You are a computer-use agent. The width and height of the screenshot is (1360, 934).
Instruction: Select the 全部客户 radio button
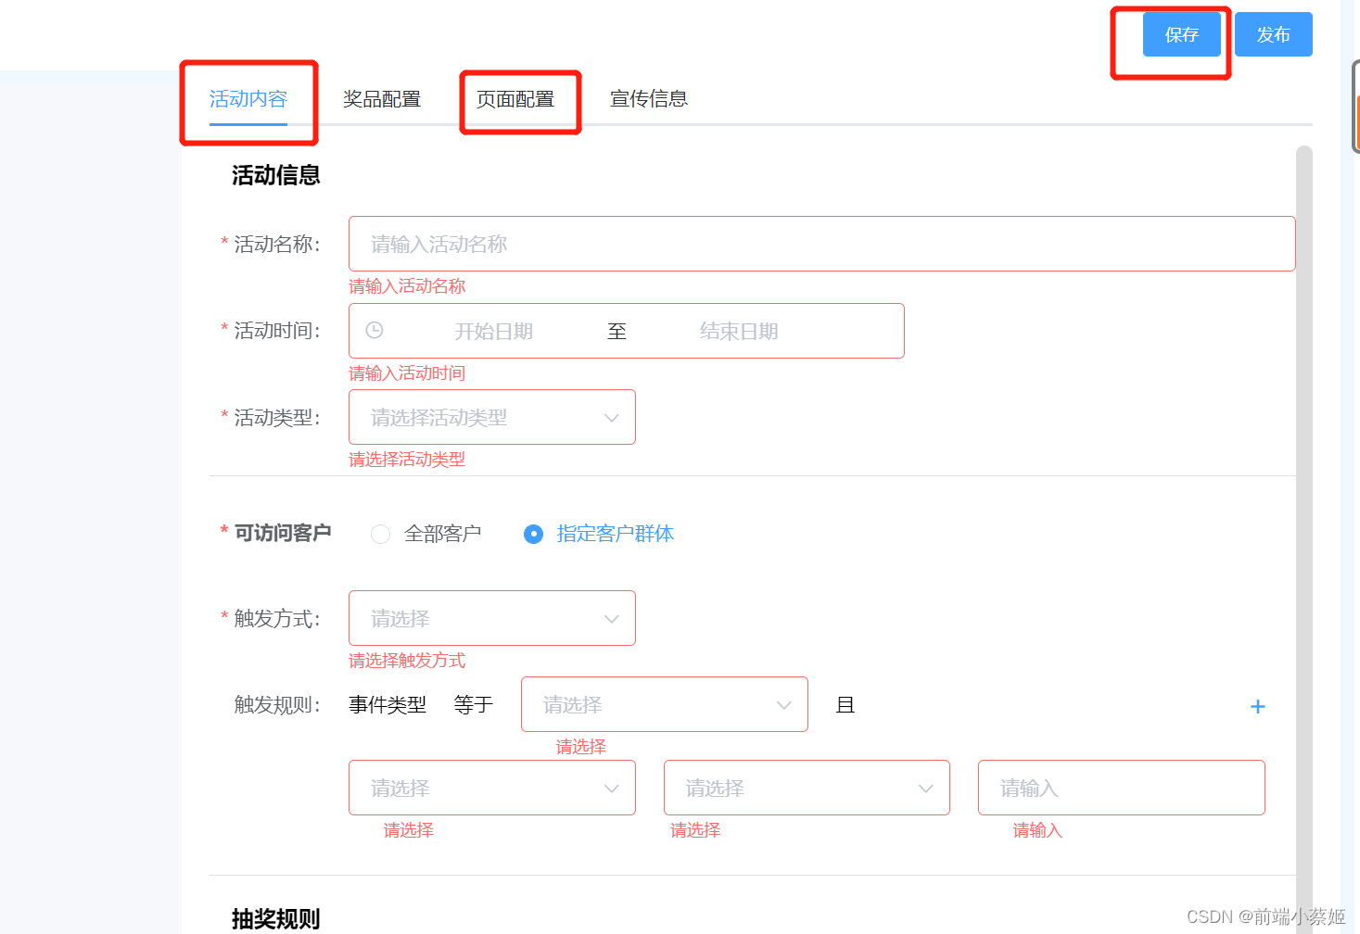(x=380, y=534)
